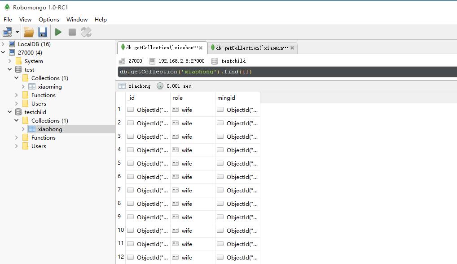Select the mingid ObjectId cell in row 9

237,217
